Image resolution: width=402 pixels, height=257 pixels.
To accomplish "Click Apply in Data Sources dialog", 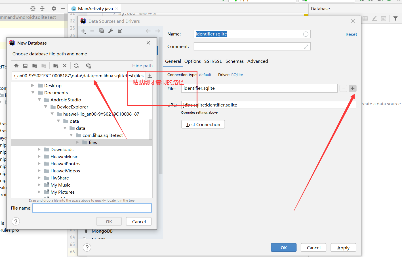I will [343, 248].
